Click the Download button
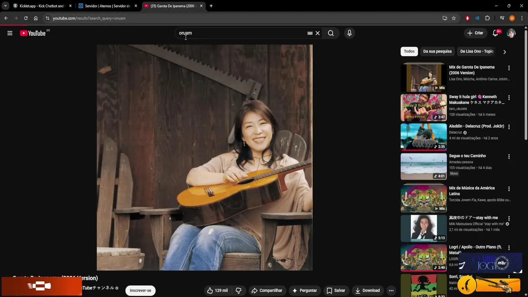 [x=367, y=290]
